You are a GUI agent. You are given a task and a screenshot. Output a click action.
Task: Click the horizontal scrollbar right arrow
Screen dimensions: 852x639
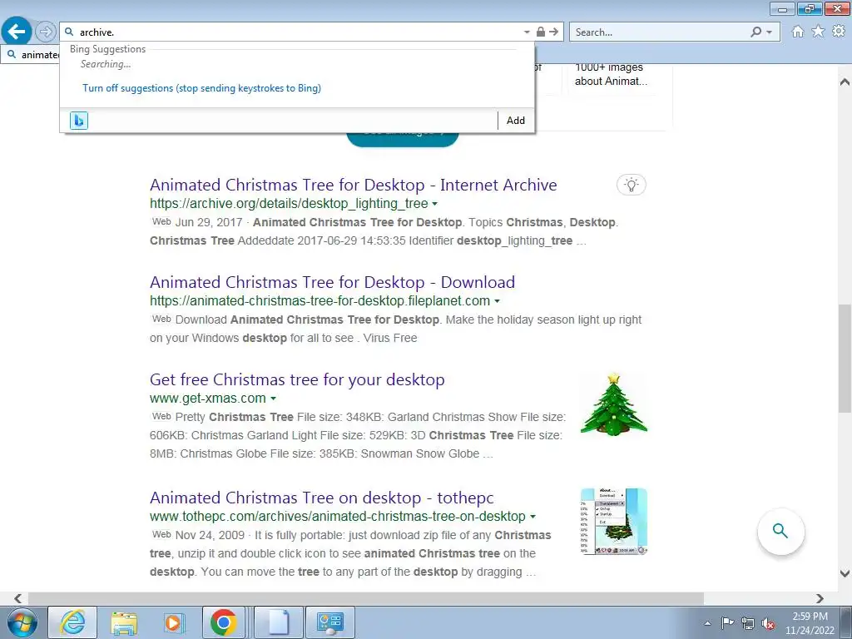tap(820, 598)
